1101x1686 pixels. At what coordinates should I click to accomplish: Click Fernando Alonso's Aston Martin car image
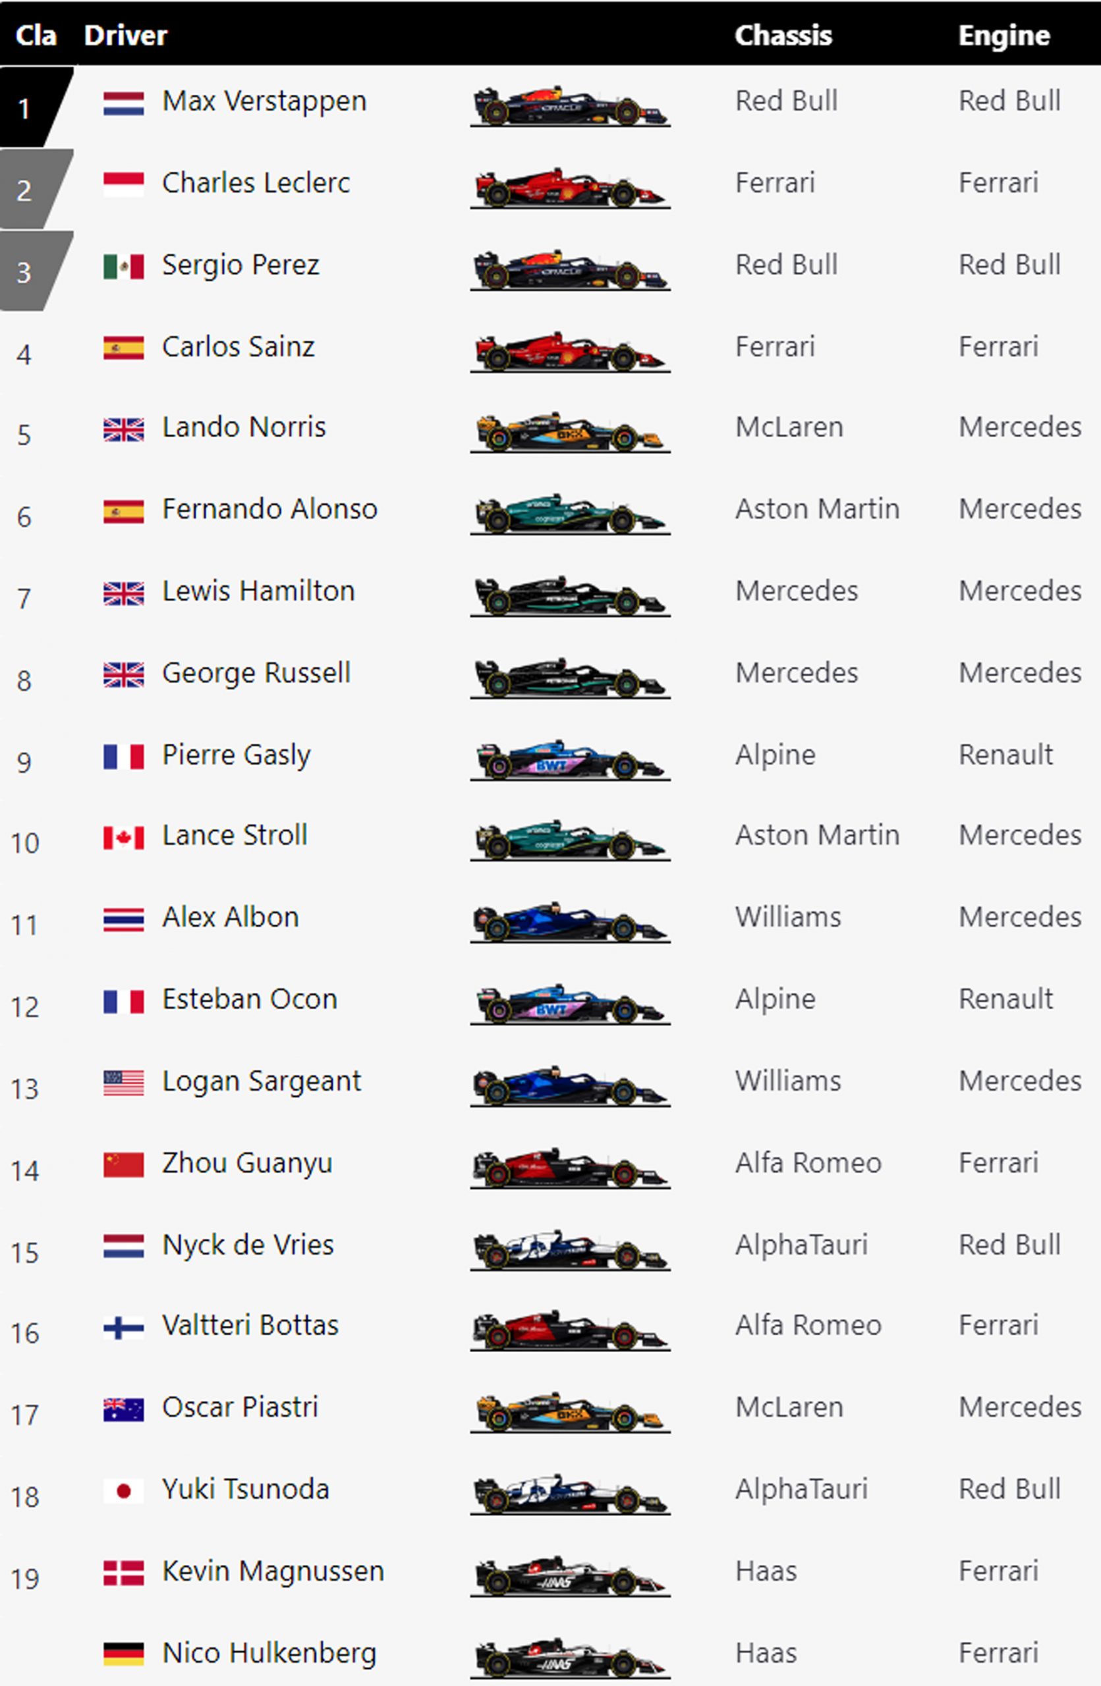coord(570,513)
